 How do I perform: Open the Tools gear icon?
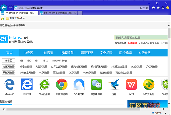(x=163, y=7)
